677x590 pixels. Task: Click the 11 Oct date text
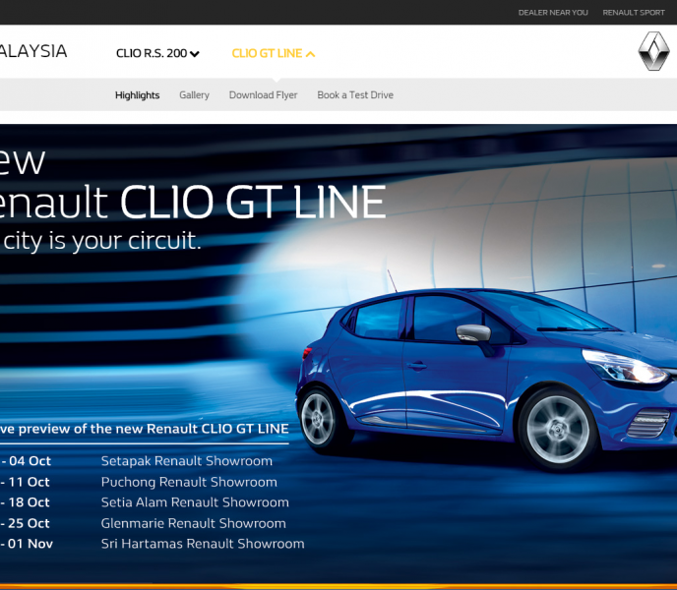coord(29,482)
